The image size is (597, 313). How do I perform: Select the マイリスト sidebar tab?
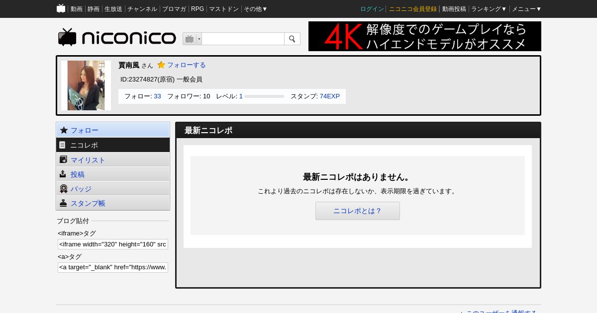coord(113,159)
